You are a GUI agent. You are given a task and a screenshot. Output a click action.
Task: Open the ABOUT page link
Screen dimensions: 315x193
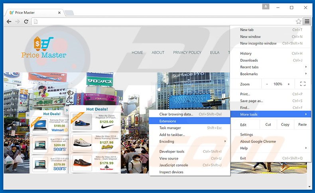click(158, 53)
